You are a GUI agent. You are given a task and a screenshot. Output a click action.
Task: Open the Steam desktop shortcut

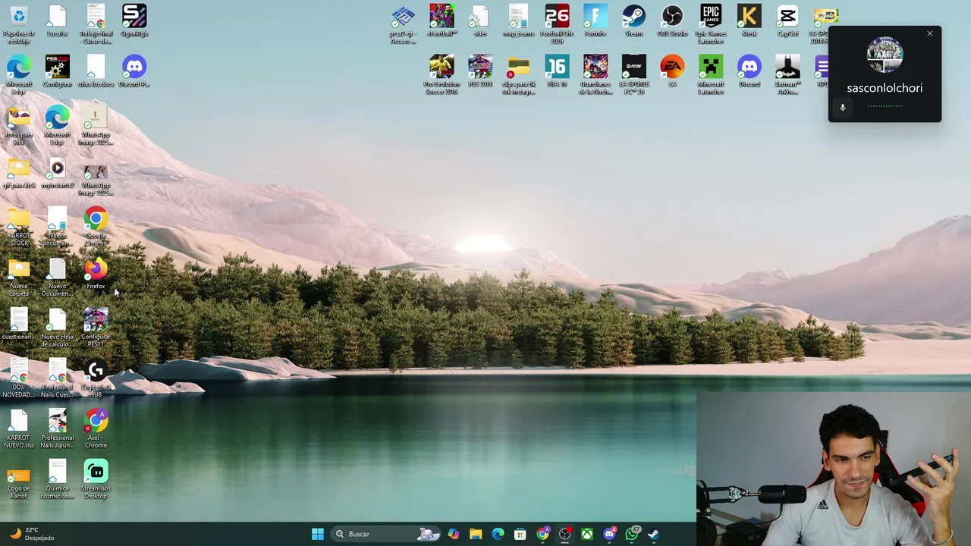point(633,21)
